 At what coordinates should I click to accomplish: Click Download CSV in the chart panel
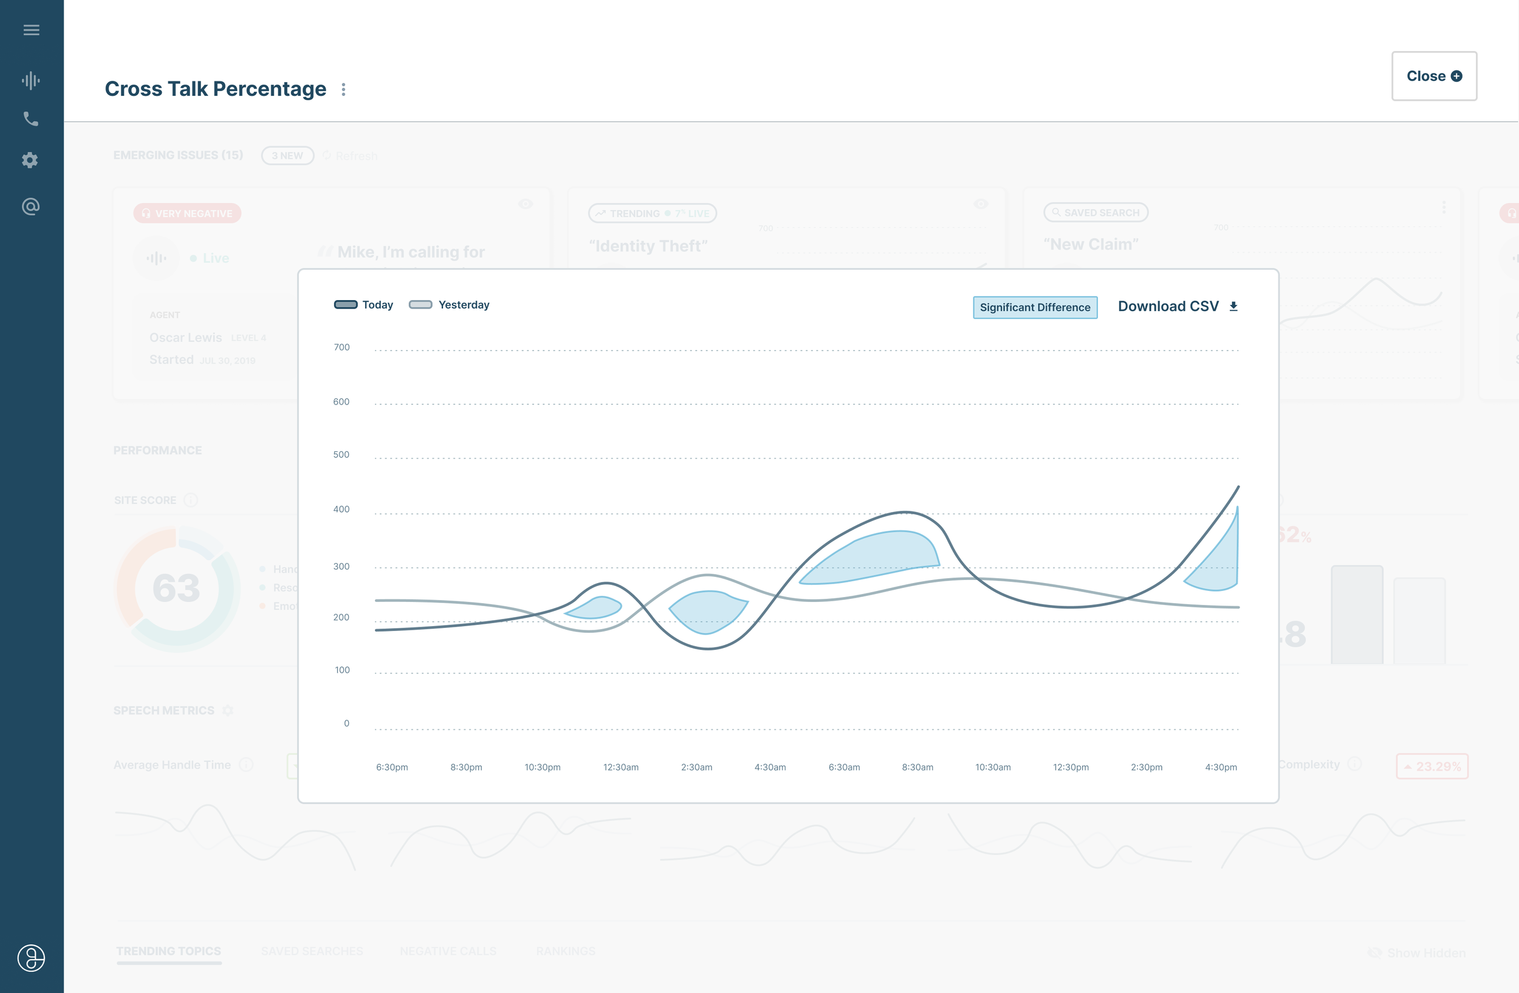click(1168, 305)
